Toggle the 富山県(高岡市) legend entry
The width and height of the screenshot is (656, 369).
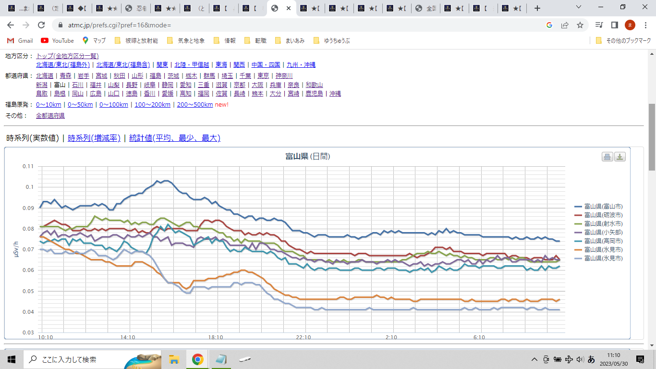[x=598, y=241]
